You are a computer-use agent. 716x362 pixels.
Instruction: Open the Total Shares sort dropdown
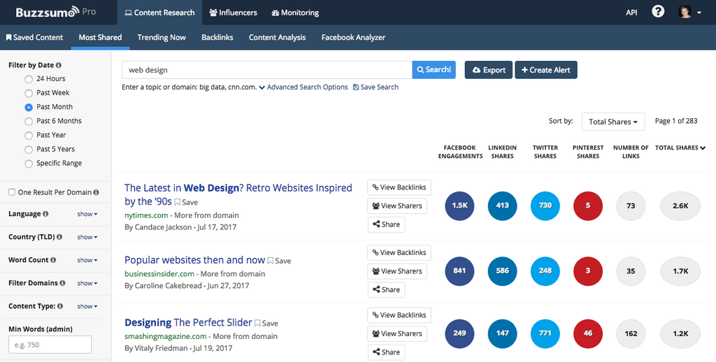pos(613,122)
